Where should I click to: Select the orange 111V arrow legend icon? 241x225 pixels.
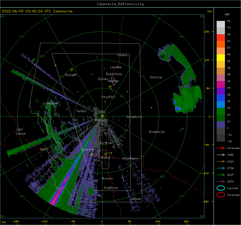click(x=221, y=161)
